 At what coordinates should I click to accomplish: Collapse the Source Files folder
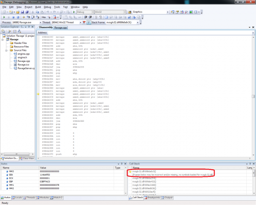6,50
